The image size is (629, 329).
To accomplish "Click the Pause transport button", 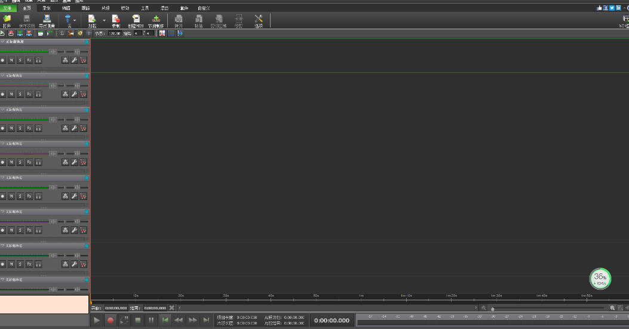I will pos(151,320).
